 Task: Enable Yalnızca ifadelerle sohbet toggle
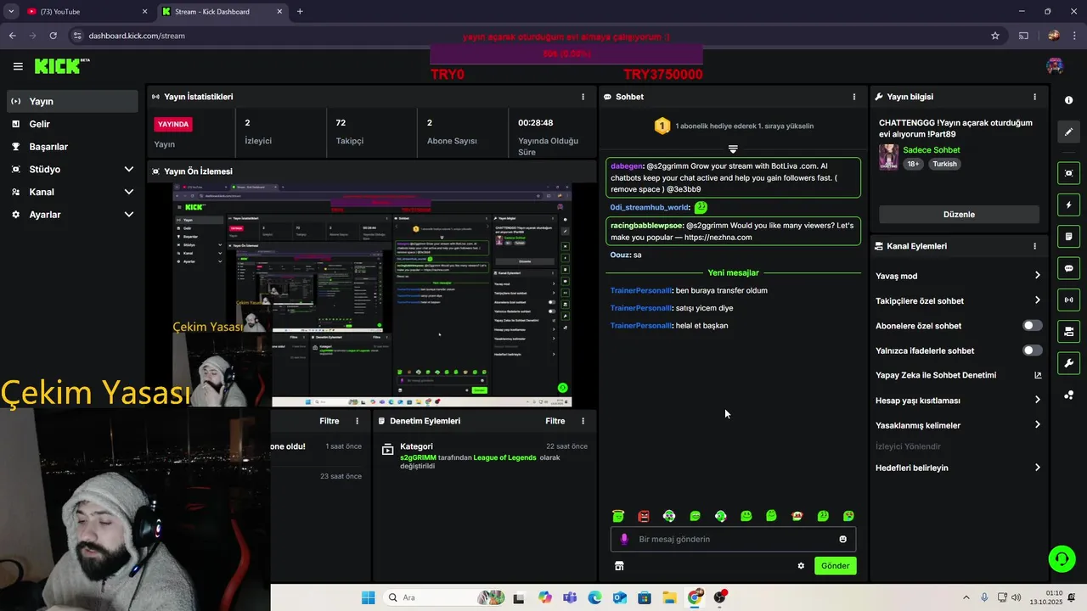tap(1032, 350)
